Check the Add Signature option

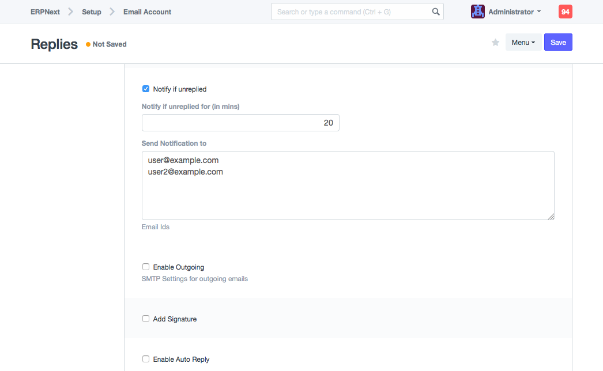[x=146, y=319]
